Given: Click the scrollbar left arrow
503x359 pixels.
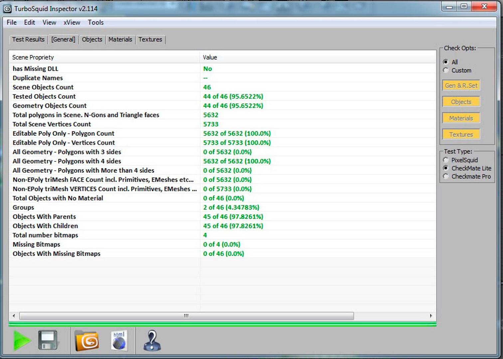Looking at the screenshot, I should click(14, 316).
